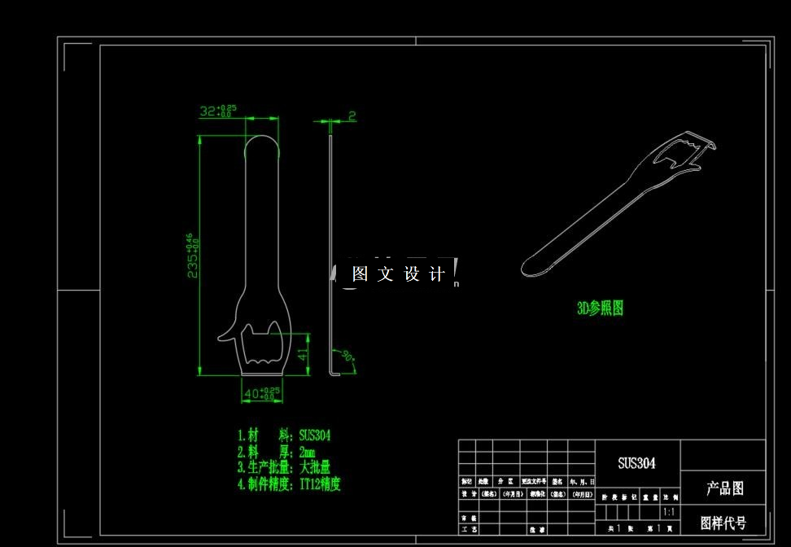
Task: Click the 审核 row label
Action: pos(469,519)
